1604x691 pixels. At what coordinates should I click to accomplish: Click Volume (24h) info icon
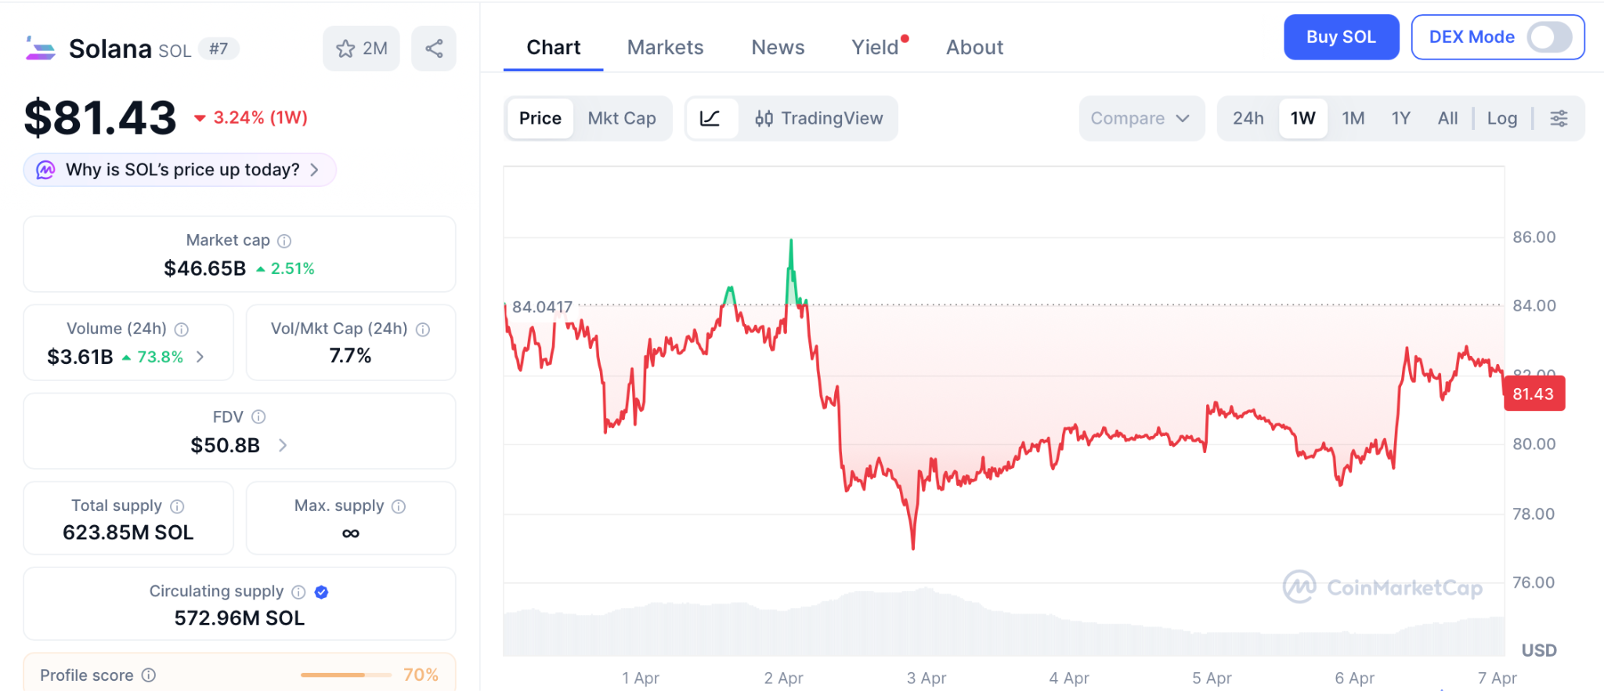[182, 329]
